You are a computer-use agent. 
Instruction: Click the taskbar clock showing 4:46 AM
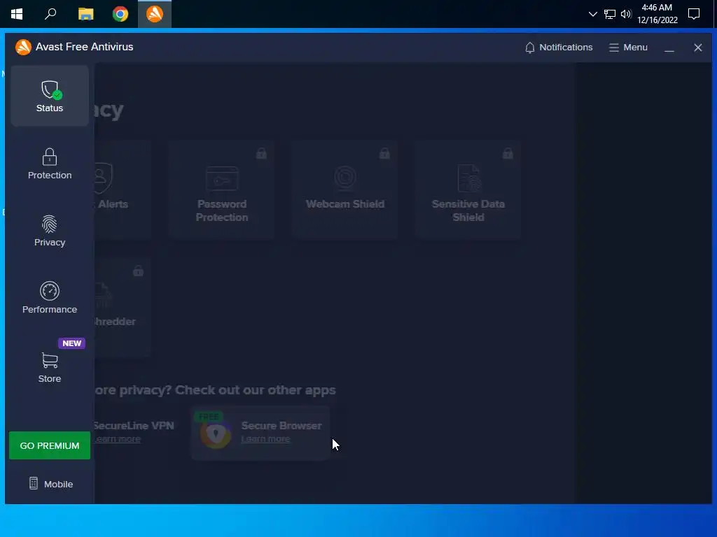pos(657,14)
